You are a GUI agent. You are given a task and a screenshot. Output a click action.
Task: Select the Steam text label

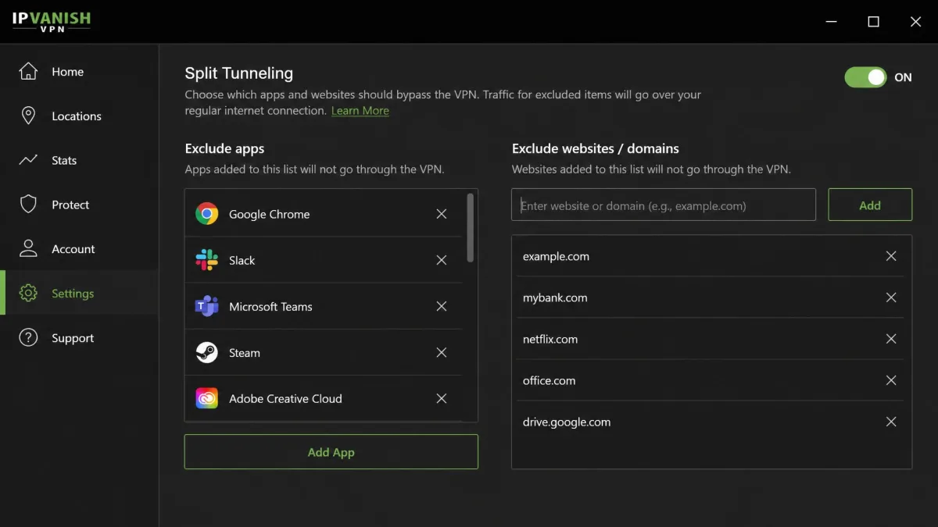pos(244,353)
